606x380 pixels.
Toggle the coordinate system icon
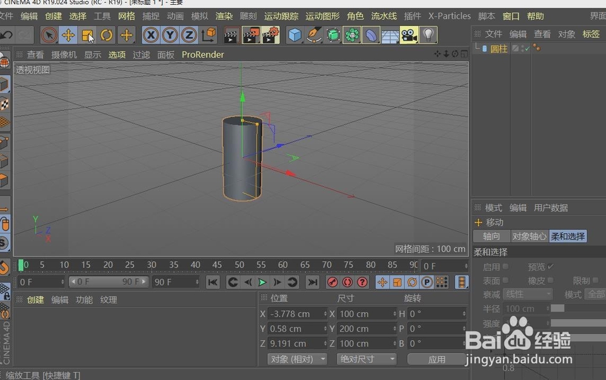208,35
